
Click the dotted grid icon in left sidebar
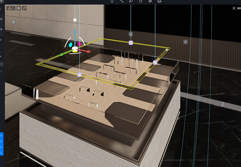tap(1, 64)
